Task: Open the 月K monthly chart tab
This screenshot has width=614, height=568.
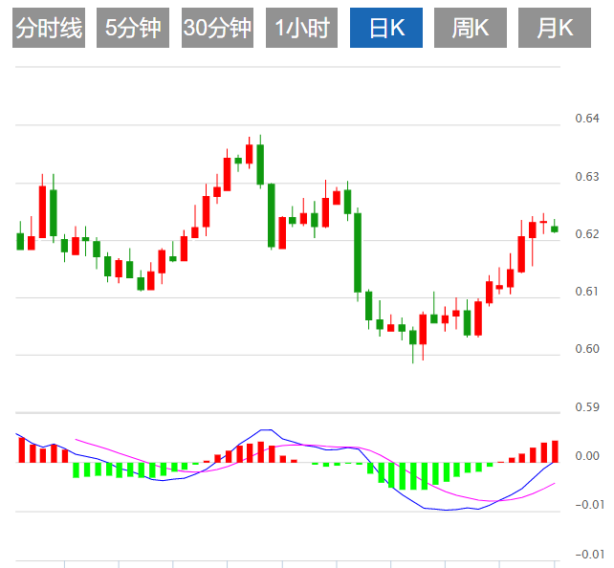Action: (x=555, y=29)
